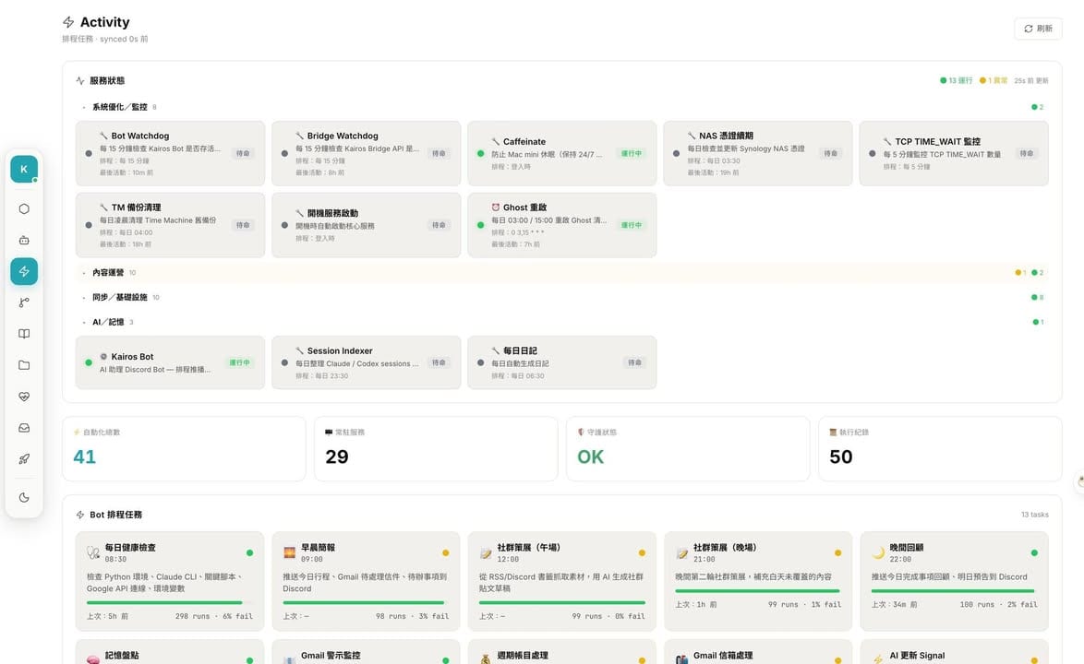1084x664 pixels.
Task: Click the wrench icon on Caffeinate card
Action: tap(496, 141)
